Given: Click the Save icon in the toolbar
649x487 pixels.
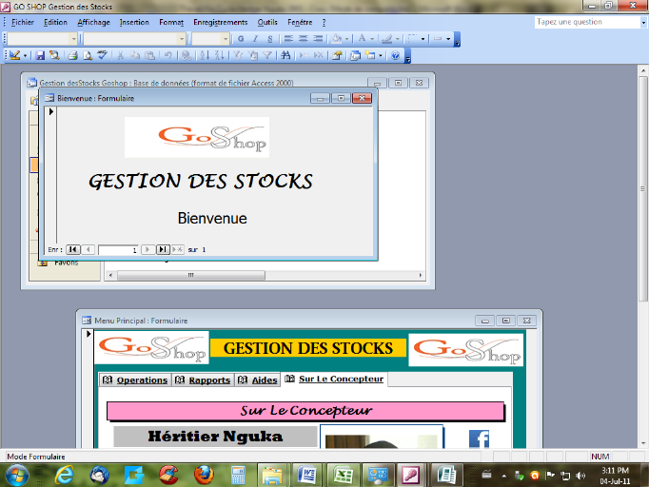Looking at the screenshot, I should (x=41, y=56).
